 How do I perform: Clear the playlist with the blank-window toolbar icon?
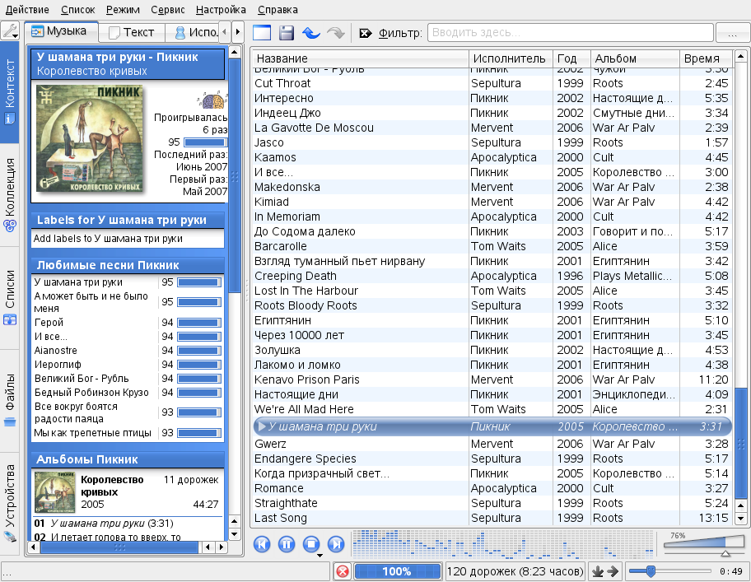click(262, 33)
